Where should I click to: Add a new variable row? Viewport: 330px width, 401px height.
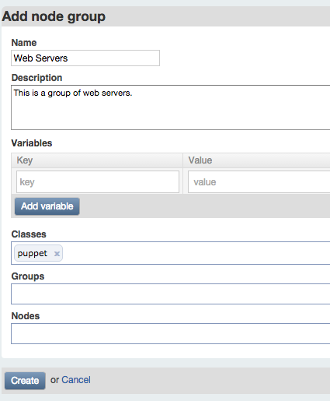[x=47, y=206]
